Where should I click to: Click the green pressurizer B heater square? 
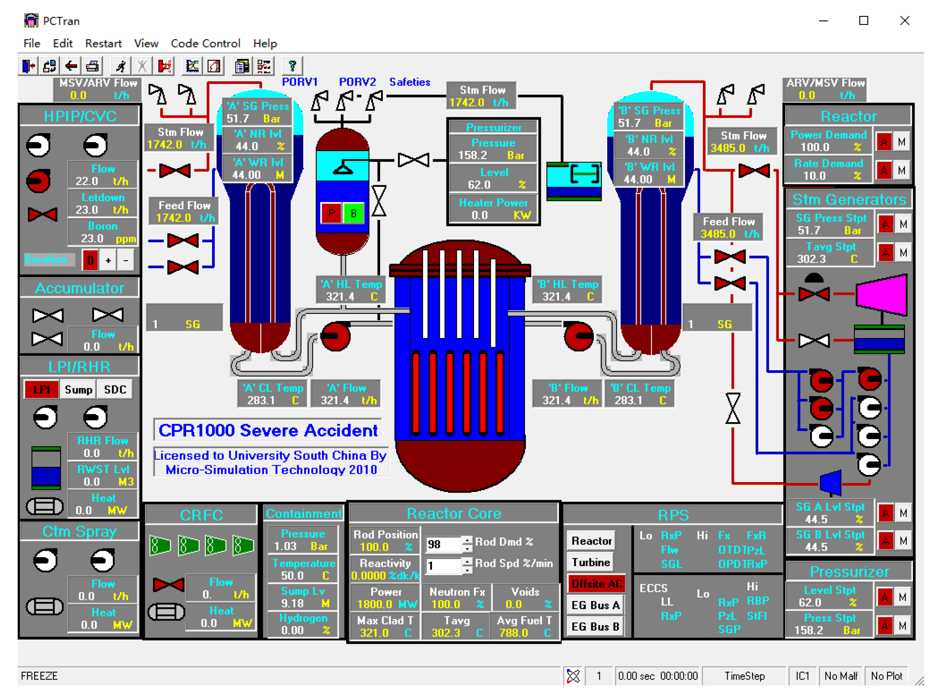click(x=353, y=214)
